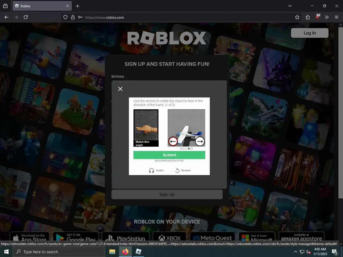Open the PlayStation store badge
The height and width of the screenshot is (257, 343).
pyautogui.click(x=125, y=237)
